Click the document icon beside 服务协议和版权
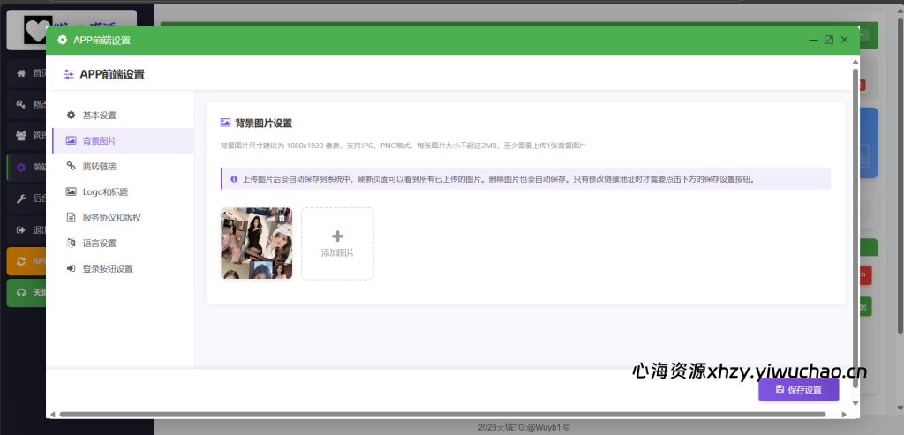Image resolution: width=904 pixels, height=435 pixels. click(71, 217)
